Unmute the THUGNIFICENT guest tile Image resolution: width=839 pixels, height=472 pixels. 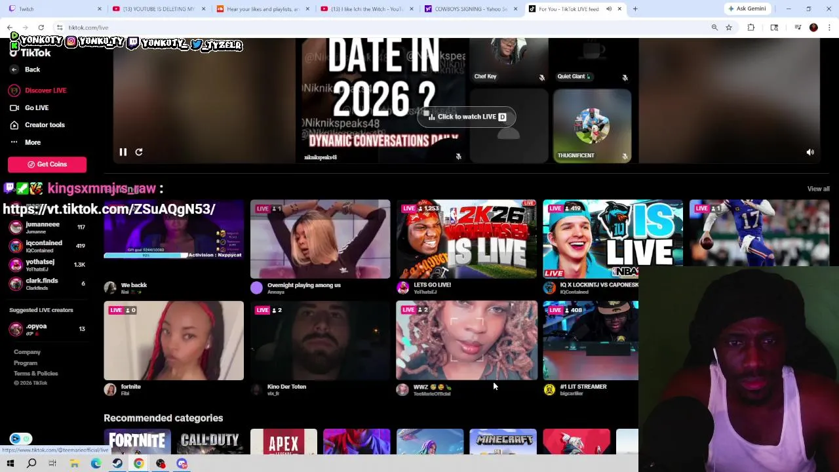point(625,157)
